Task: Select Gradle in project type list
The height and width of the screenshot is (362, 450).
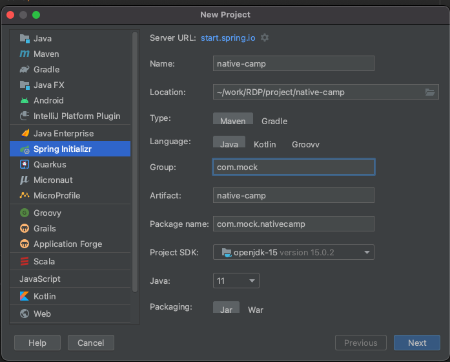Action: (70, 70)
